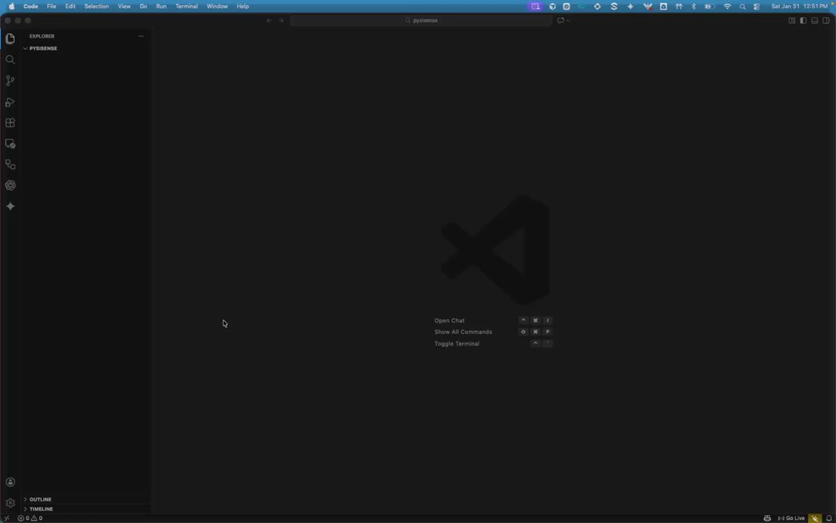Image resolution: width=836 pixels, height=523 pixels.
Task: Open the Selection menu
Action: coord(97,7)
